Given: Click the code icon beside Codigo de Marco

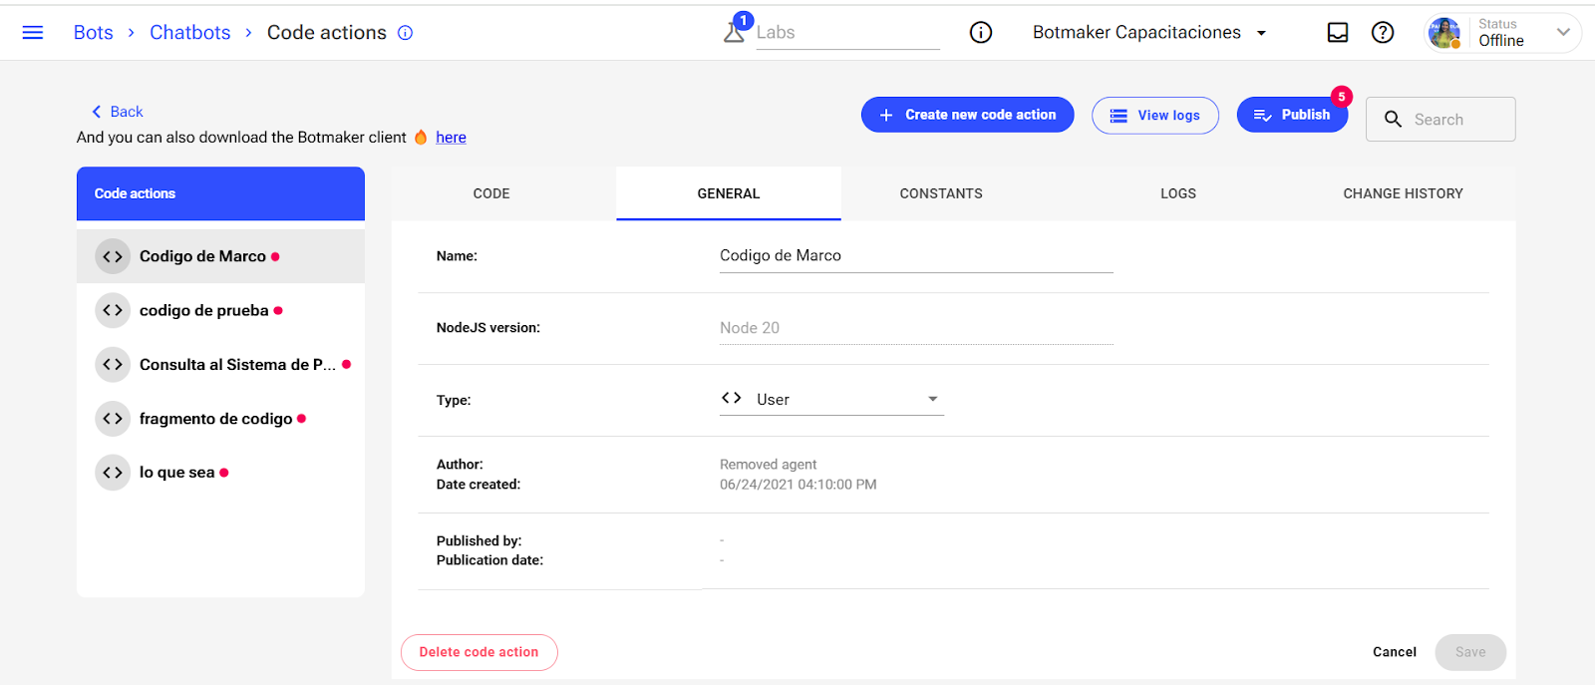Looking at the screenshot, I should pos(113,256).
